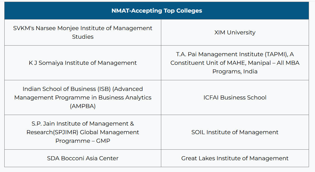315x172 pixels.
Task: Click 'Management Programme in Business Analytics' line
Action: coord(83,97)
